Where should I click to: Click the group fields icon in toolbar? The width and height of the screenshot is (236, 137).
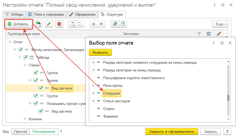(x=72, y=24)
